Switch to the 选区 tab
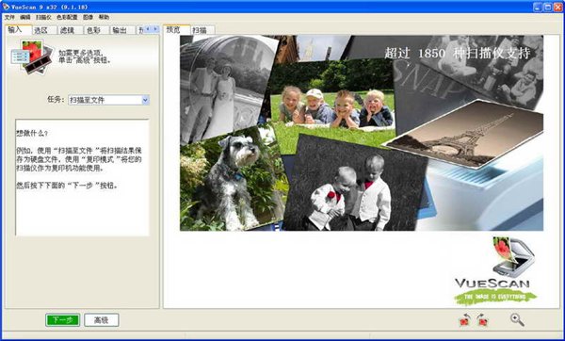Screen dimensions: 565x341 click(41, 30)
